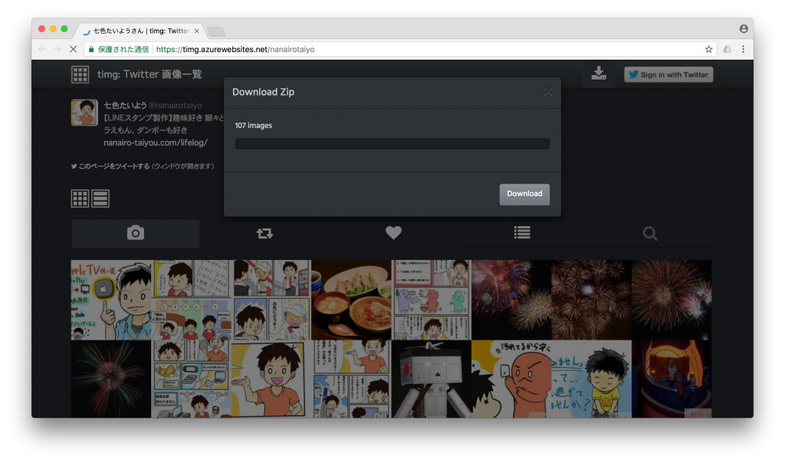Bookmark page with star icon
The width and height of the screenshot is (785, 463).
(x=708, y=49)
